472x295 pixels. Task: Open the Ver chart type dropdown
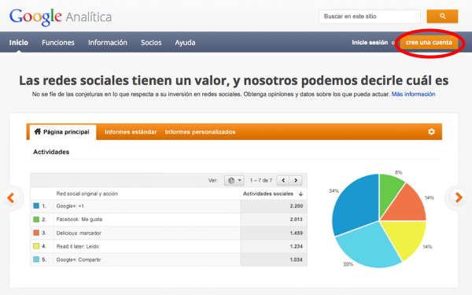pyautogui.click(x=234, y=180)
